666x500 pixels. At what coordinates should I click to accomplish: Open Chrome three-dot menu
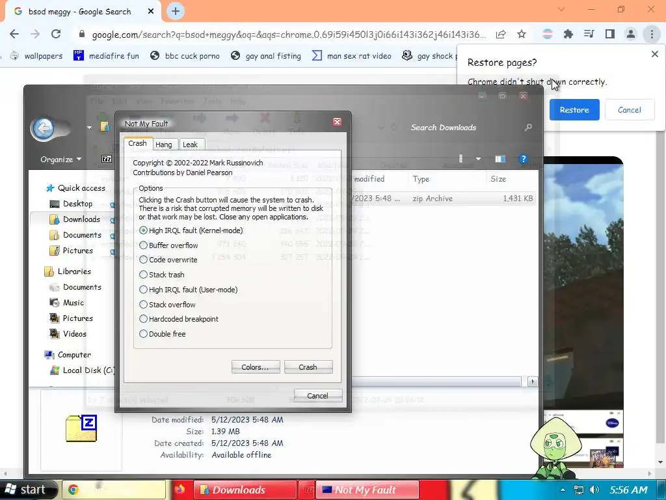(x=652, y=34)
